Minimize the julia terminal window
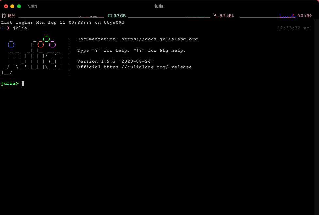This screenshot has width=319, height=215. point(12,6)
